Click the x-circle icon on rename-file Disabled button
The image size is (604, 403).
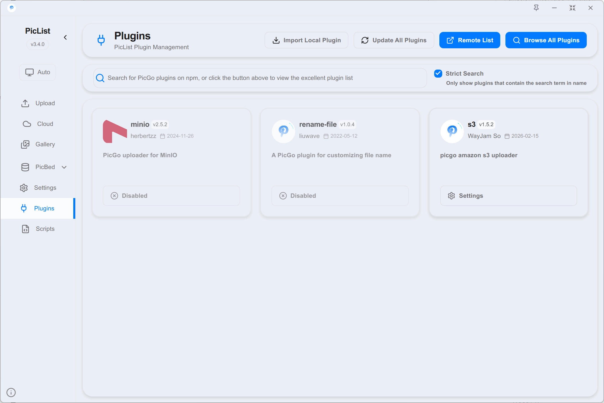283,196
